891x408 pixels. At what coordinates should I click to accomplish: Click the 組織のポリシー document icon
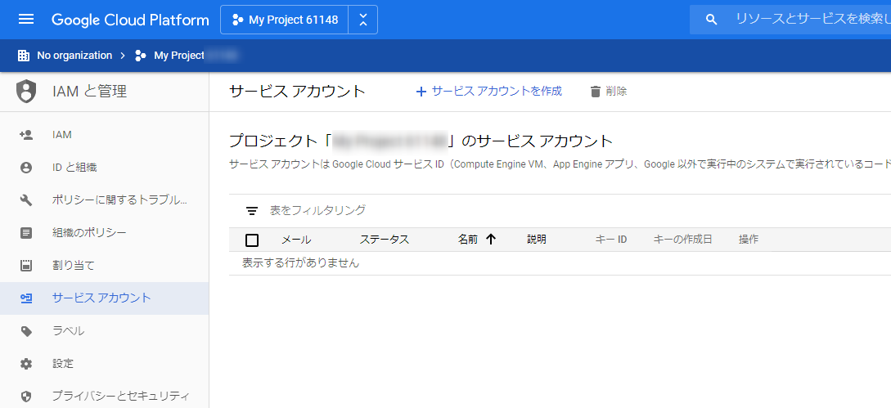click(x=26, y=233)
